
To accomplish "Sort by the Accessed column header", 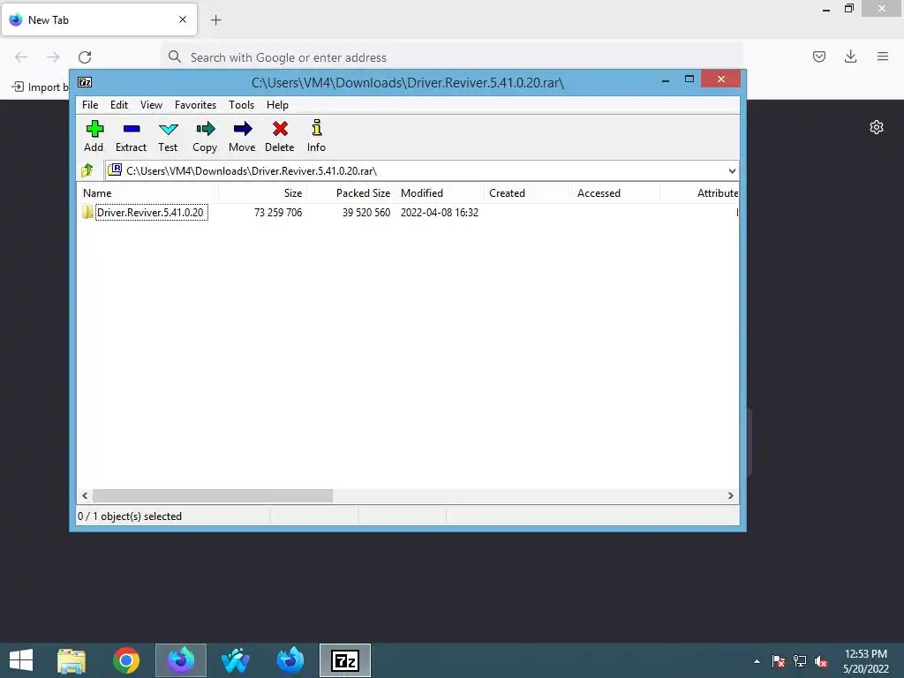I will [615, 193].
